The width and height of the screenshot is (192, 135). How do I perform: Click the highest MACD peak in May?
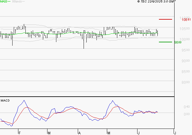[113, 101]
